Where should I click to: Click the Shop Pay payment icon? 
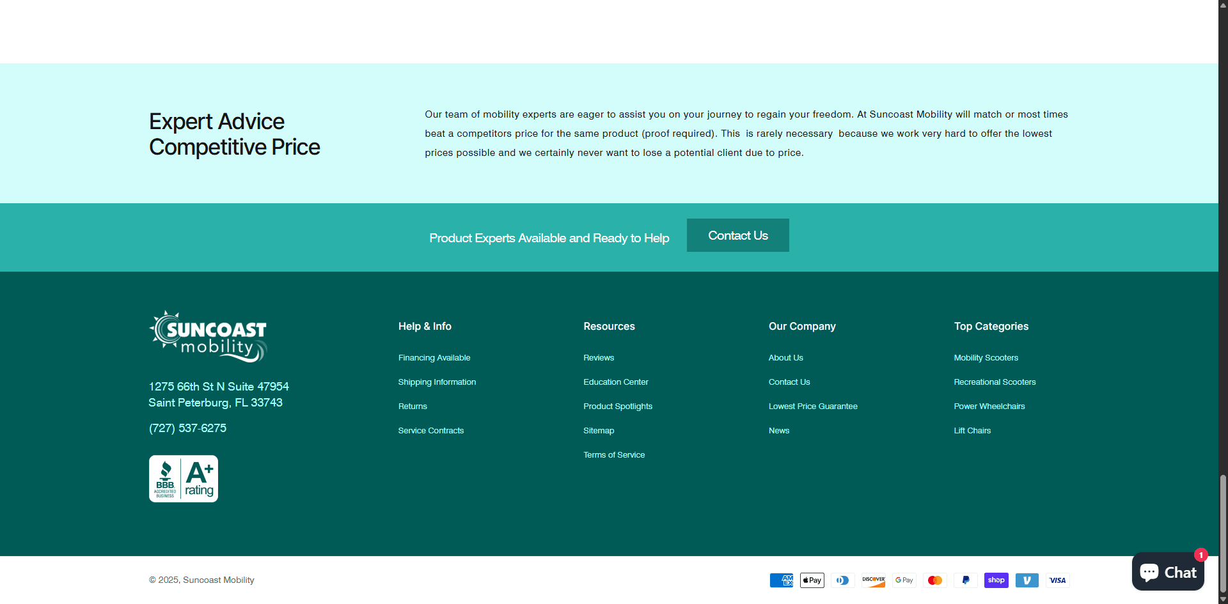tap(996, 580)
